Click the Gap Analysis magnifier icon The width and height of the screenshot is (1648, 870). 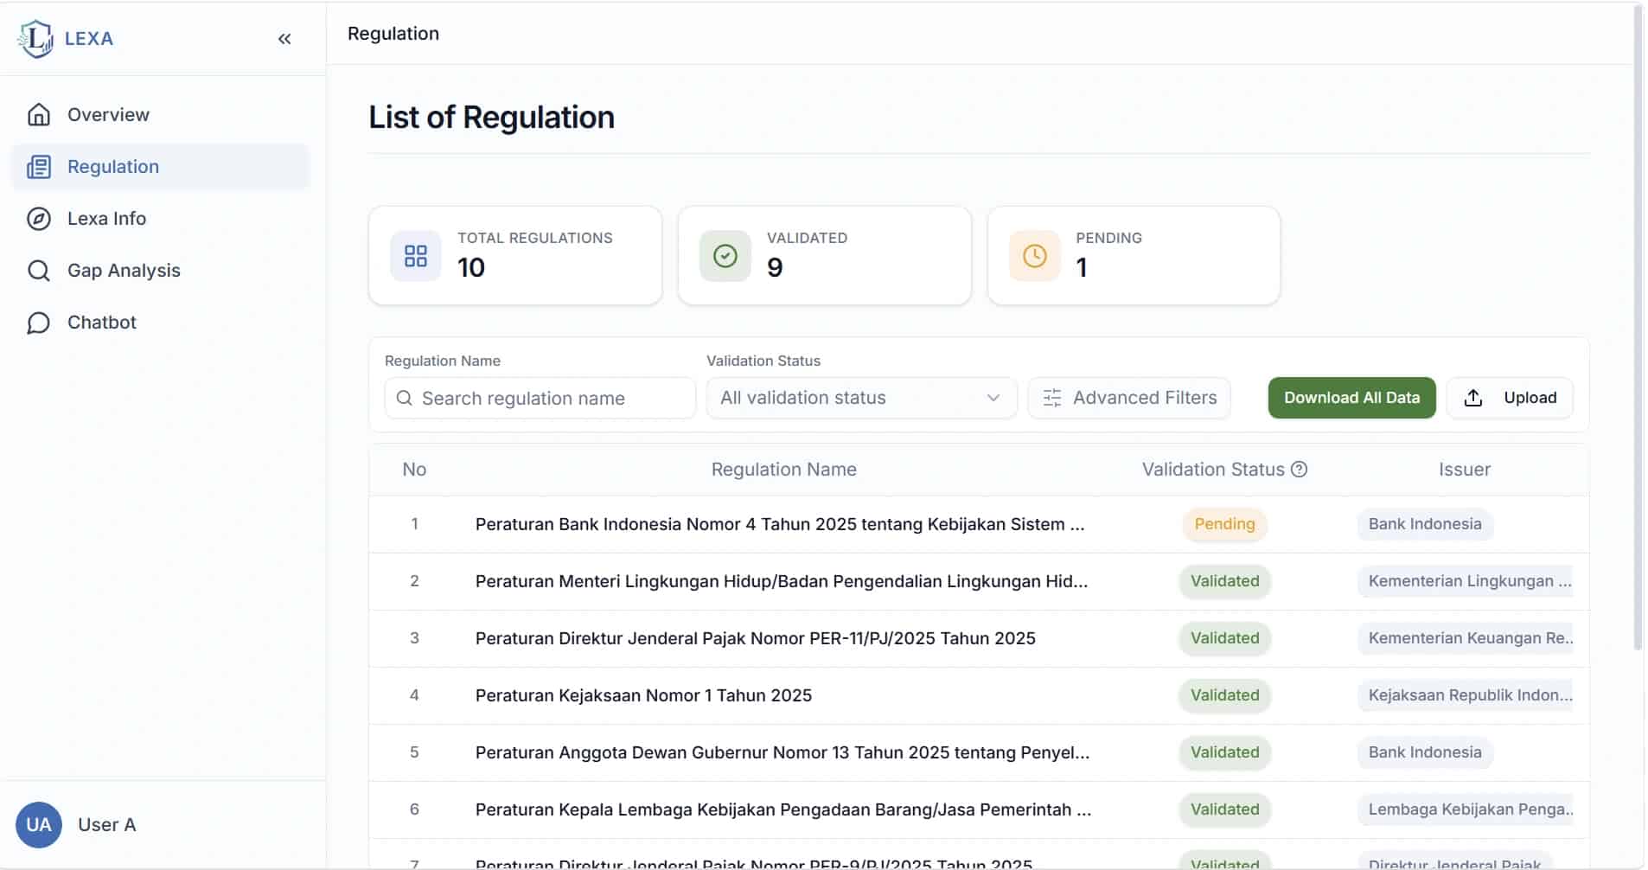39,271
